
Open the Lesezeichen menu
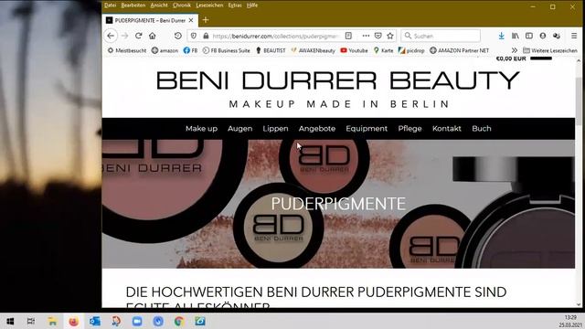209,5
